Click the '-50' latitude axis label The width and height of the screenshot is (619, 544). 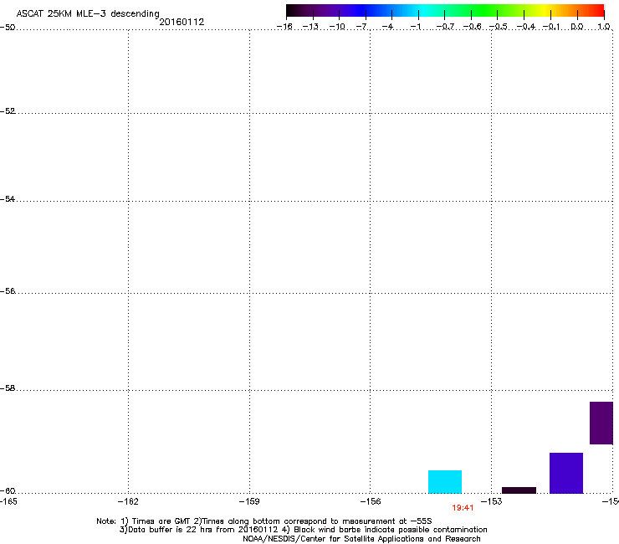8,28
